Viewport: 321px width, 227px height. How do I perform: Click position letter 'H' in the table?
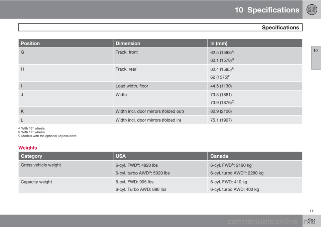pos(22,69)
